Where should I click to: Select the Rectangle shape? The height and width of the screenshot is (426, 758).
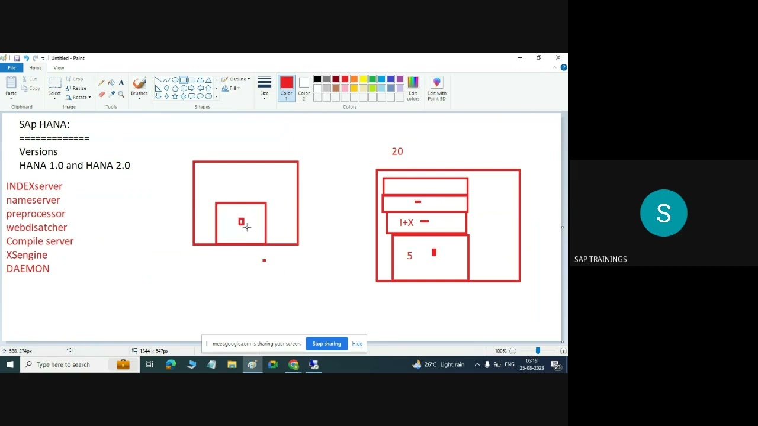pos(183,79)
